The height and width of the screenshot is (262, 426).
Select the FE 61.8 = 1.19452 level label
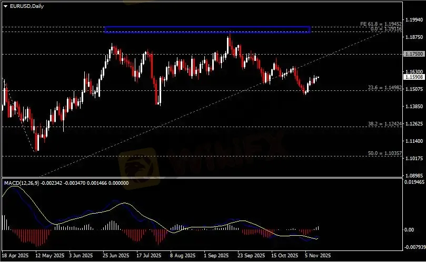pos(381,24)
